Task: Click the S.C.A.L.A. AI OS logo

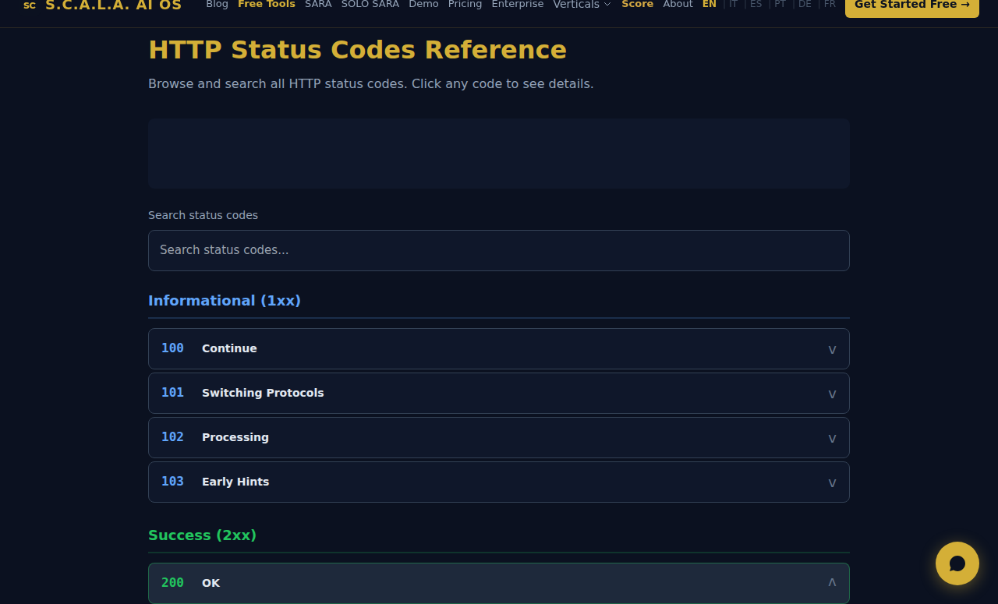Action: [x=102, y=5]
